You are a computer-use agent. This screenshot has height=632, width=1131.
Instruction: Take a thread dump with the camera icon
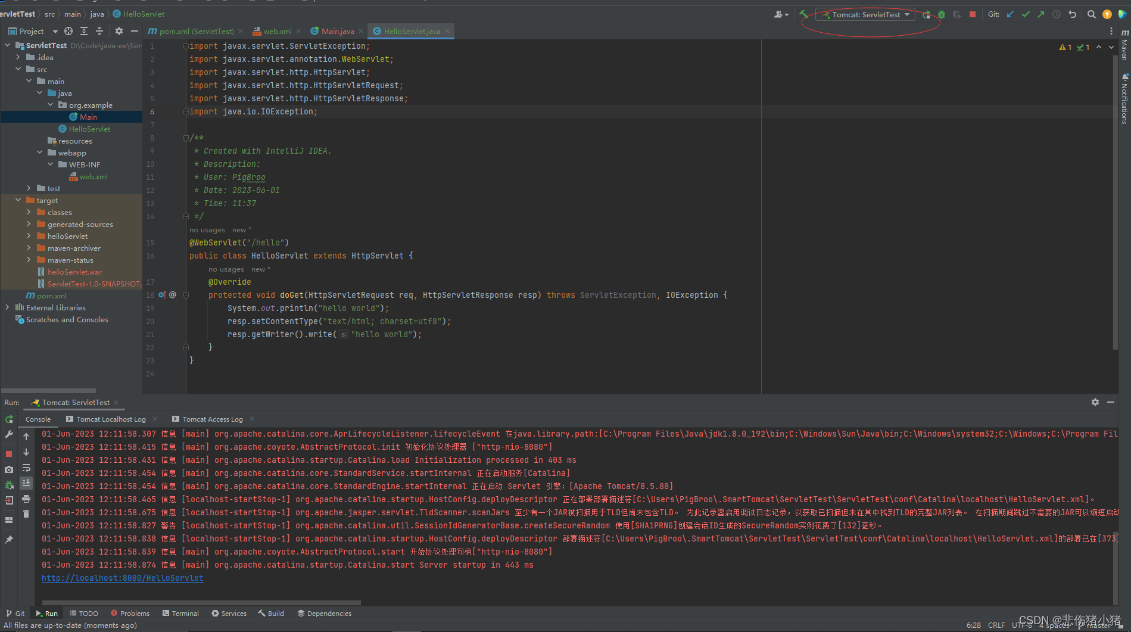tap(9, 469)
